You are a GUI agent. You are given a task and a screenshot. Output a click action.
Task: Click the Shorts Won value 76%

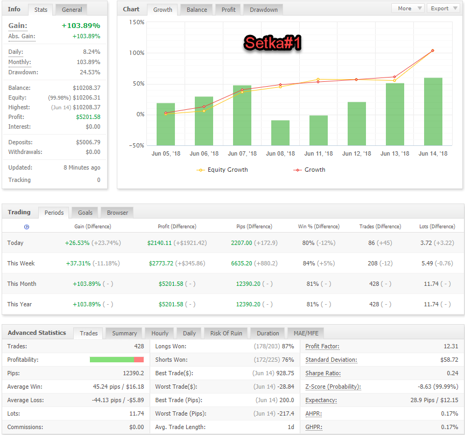[x=288, y=360]
